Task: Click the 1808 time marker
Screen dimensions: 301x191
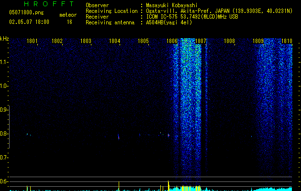Action: [229, 41]
